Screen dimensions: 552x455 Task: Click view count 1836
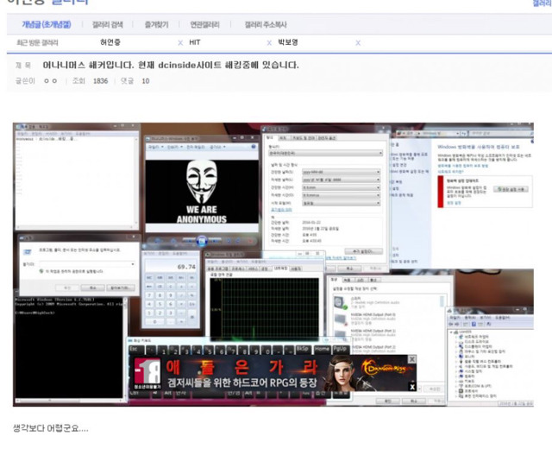click(x=100, y=81)
